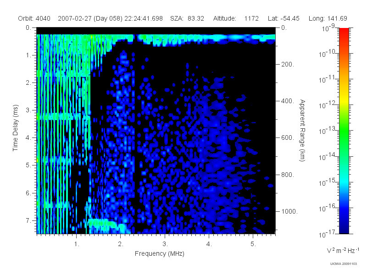This screenshot has height=275, width=367.
Task: Click the '7.' tick on the Time Delay axis
Action: (28, 220)
